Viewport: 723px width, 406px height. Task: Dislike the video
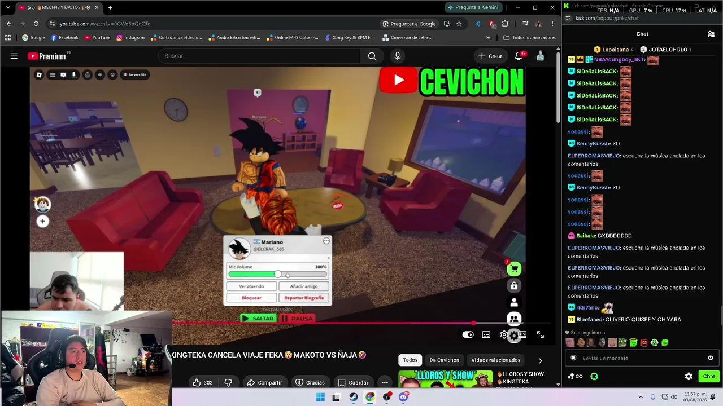point(228,382)
